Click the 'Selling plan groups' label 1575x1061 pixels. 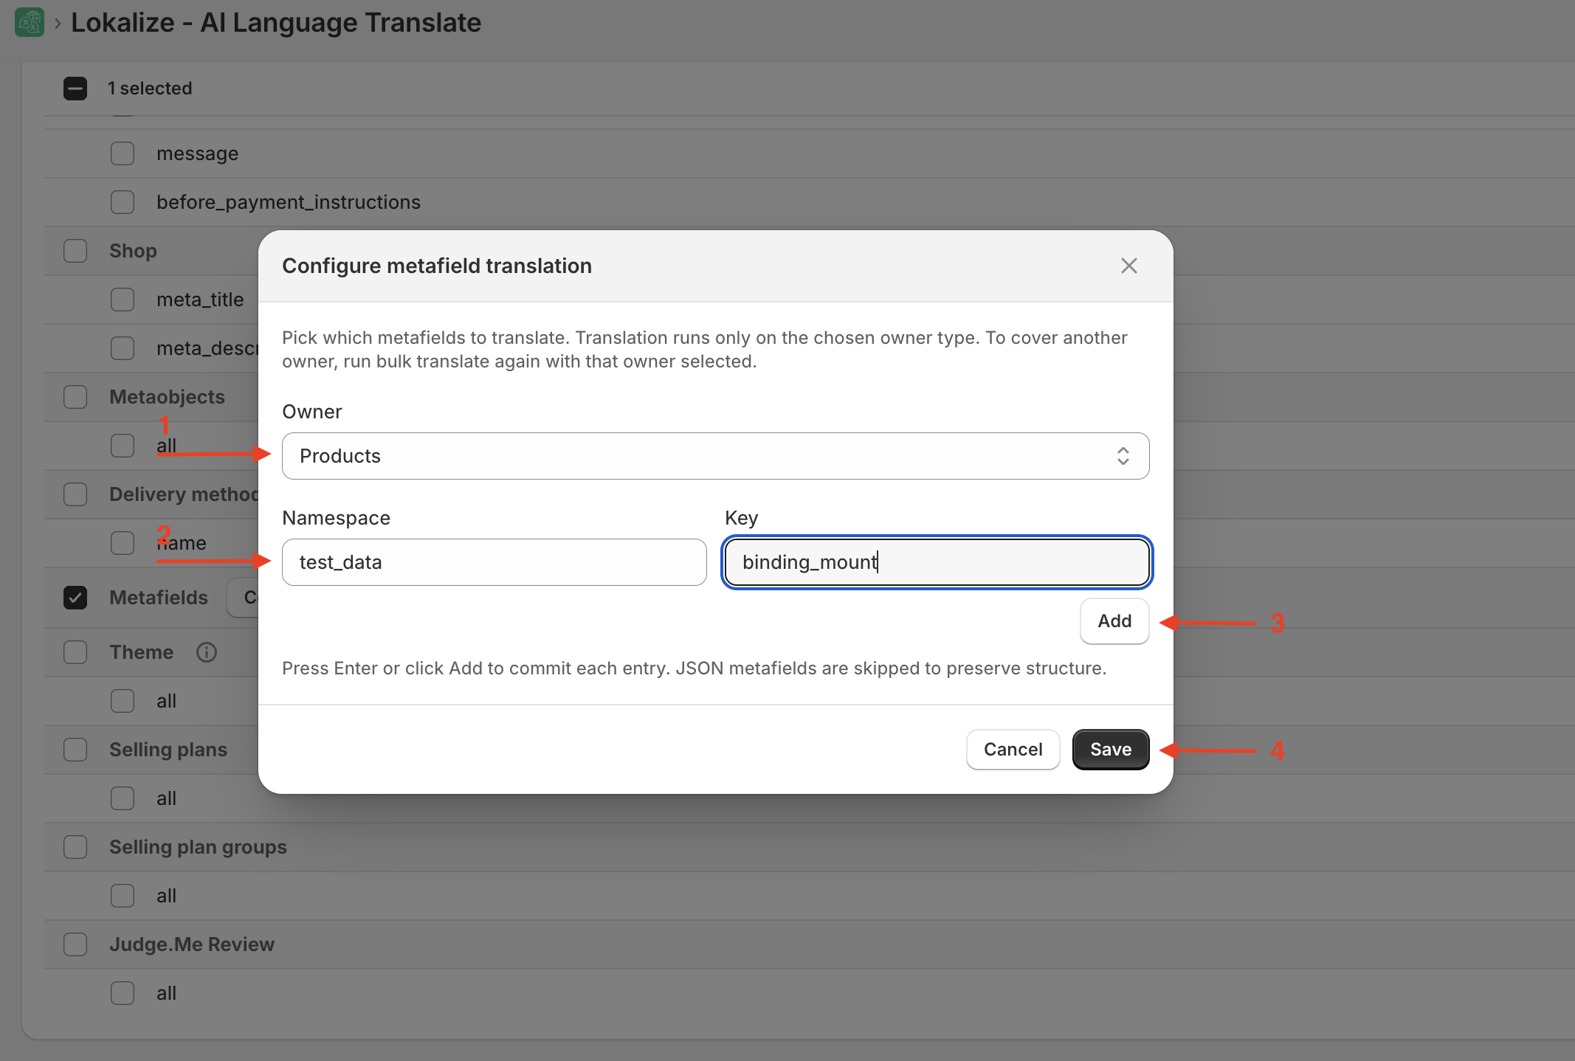pos(198,847)
